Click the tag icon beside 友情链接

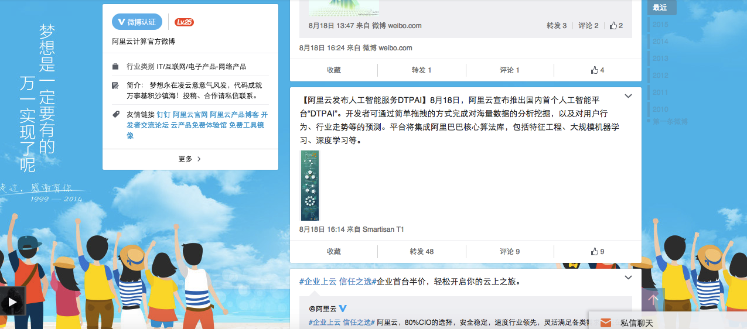click(x=115, y=115)
